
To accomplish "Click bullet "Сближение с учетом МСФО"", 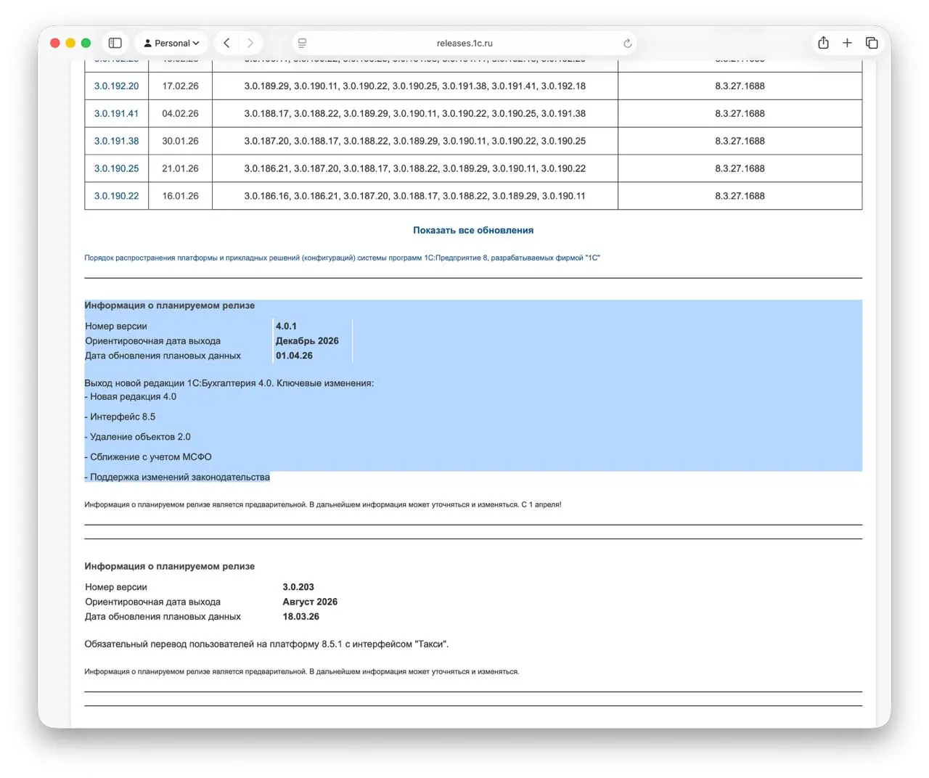I will 148,457.
